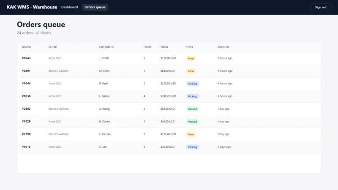Click Brand B Wellness in row #2790
338x190 pixels.
pyautogui.click(x=59, y=134)
